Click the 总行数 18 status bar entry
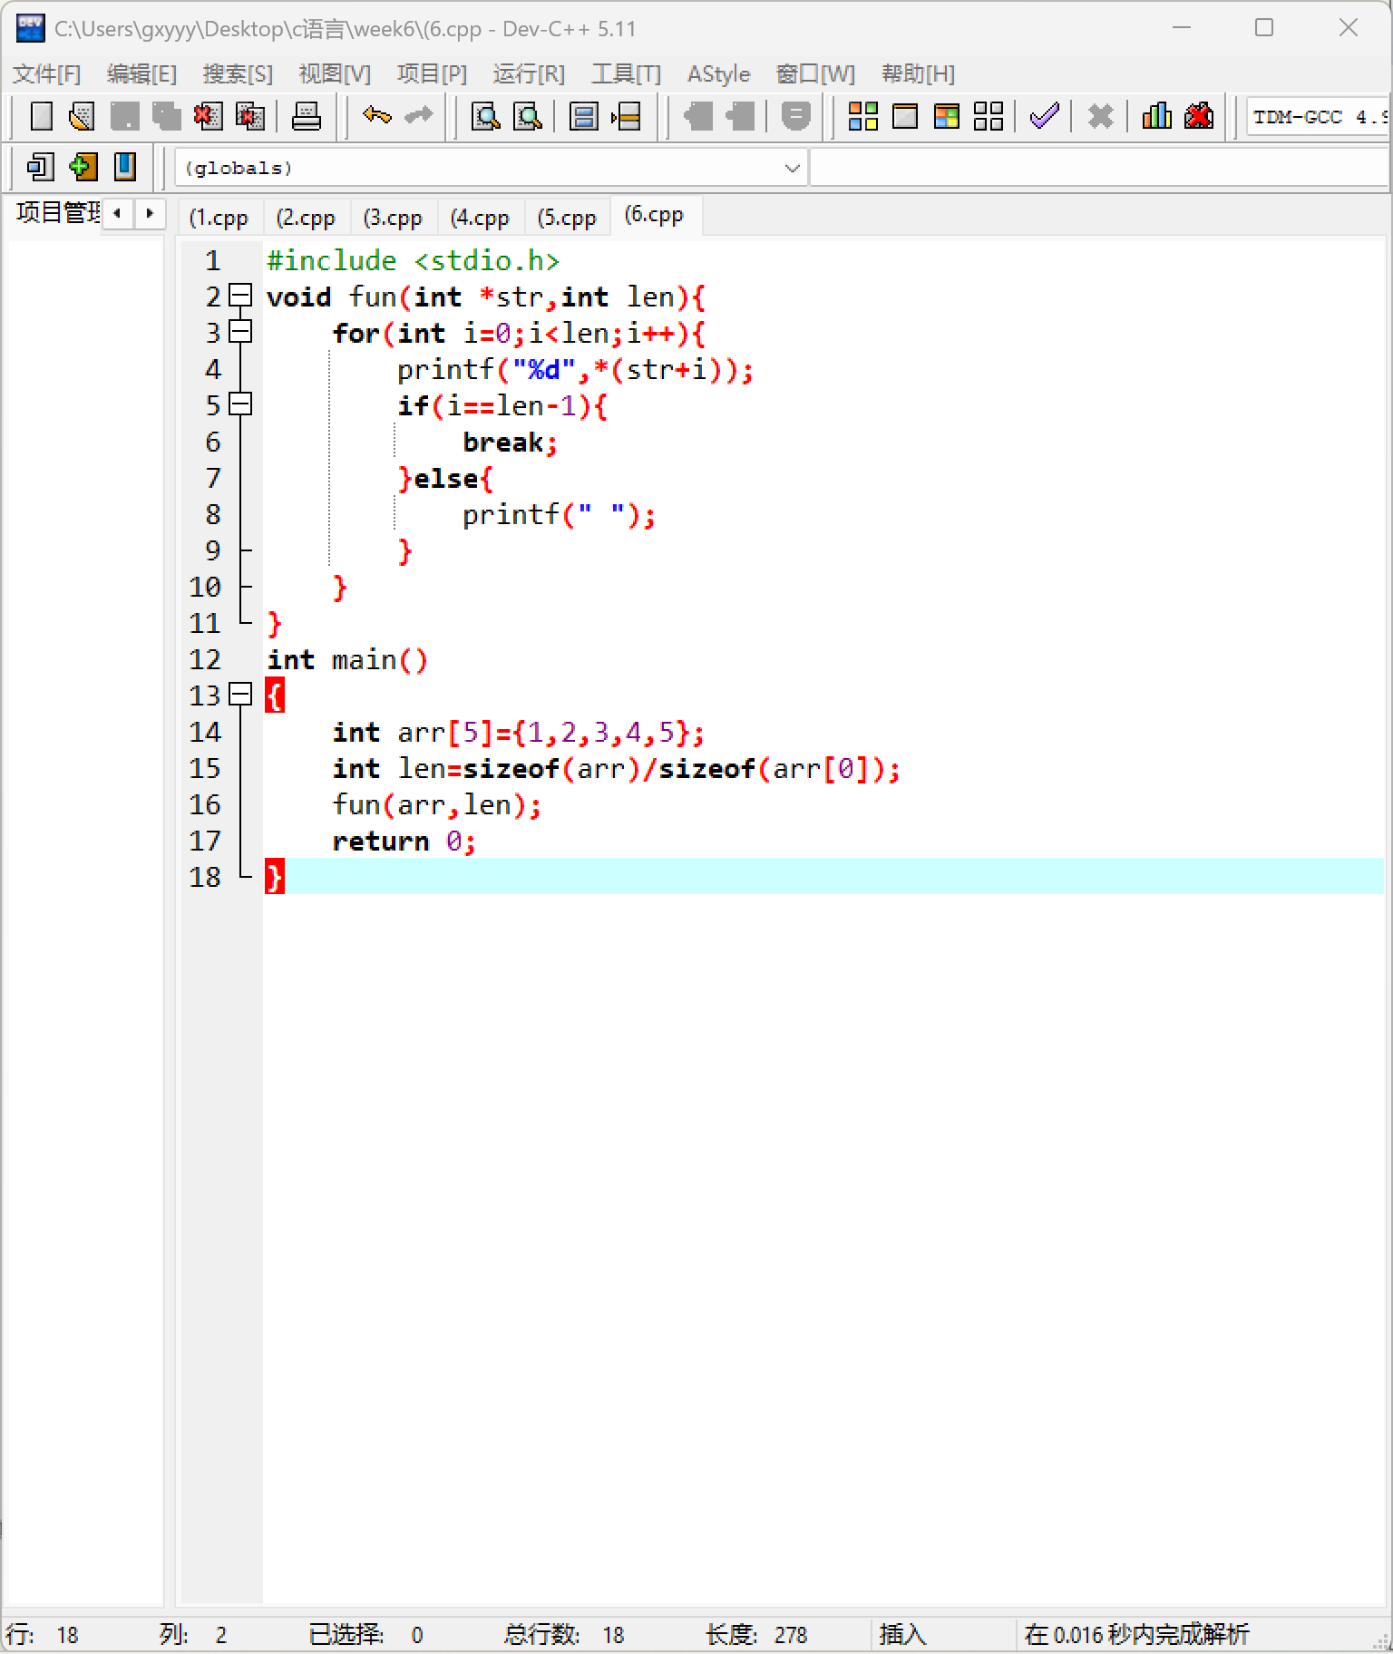The width and height of the screenshot is (1393, 1654). 564,1634
